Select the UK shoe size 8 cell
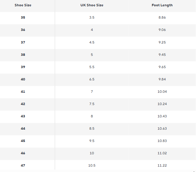Image resolution: width=196 pixels, height=172 pixels. [92, 116]
